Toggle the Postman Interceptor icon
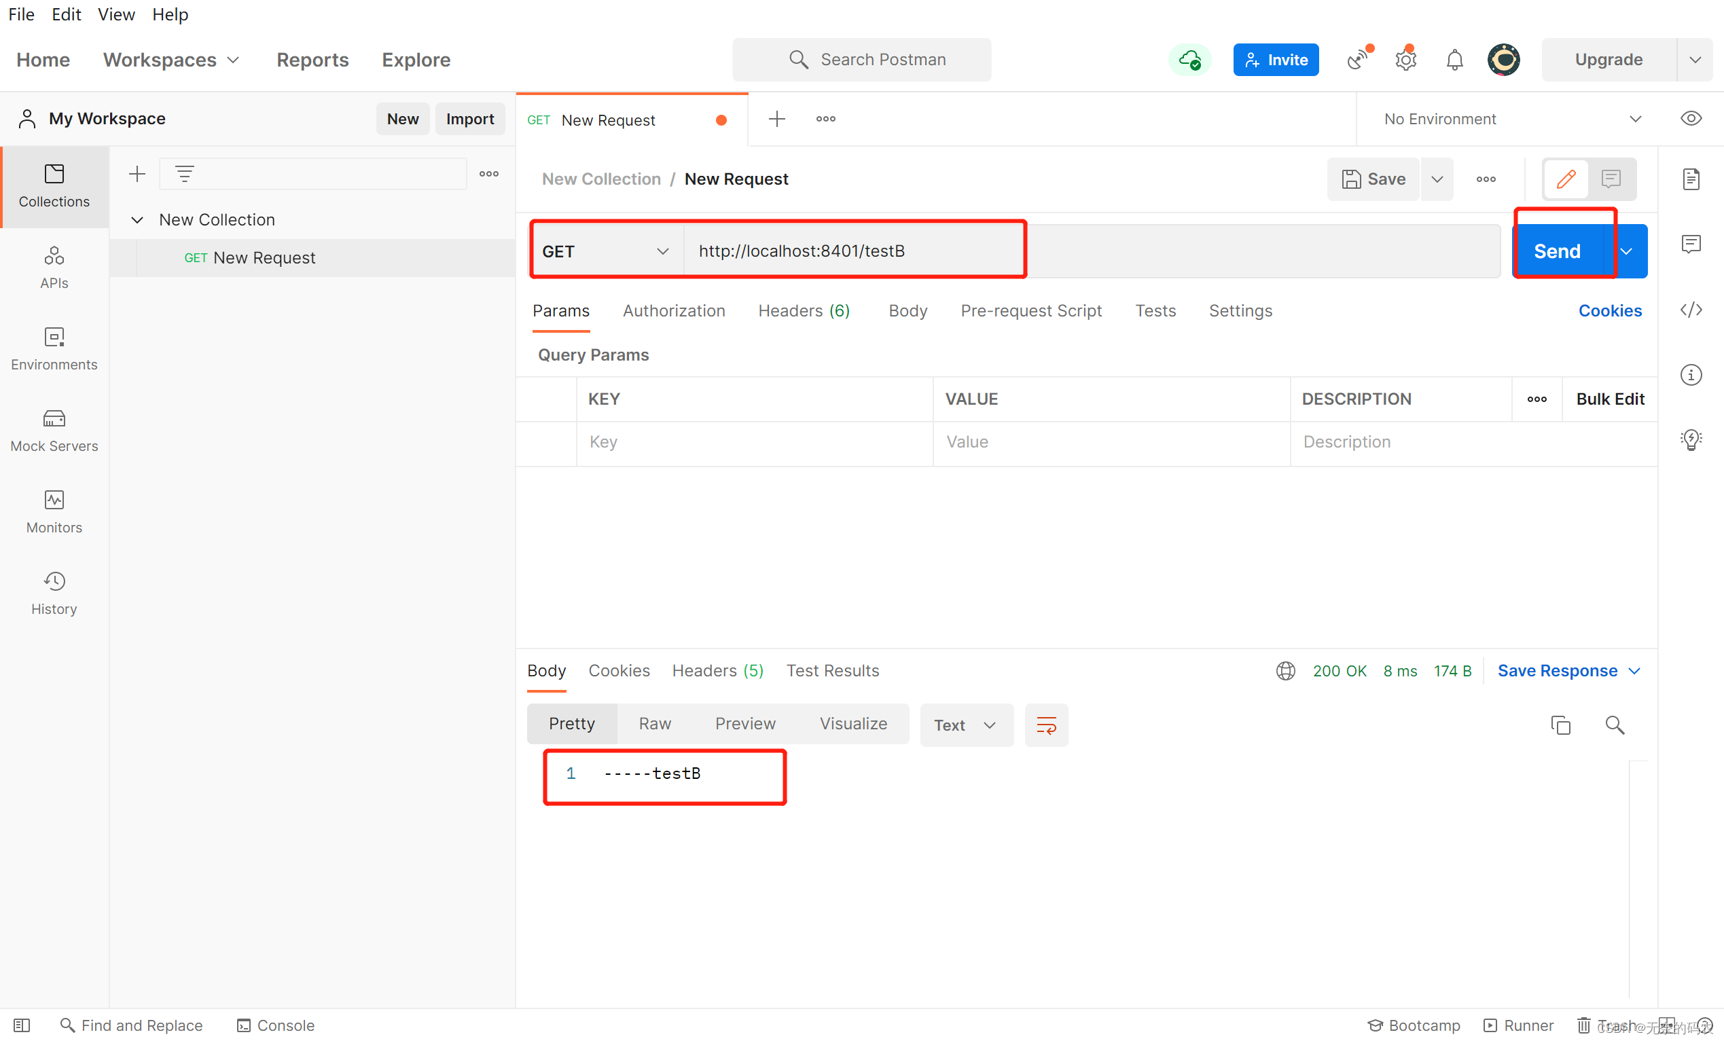Viewport: 1724px width, 1041px height. [1356, 58]
